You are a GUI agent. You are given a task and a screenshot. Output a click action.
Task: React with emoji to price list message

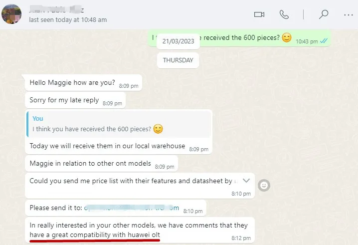click(x=264, y=185)
